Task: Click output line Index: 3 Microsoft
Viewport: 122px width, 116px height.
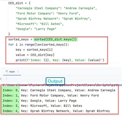Action: [42, 106]
